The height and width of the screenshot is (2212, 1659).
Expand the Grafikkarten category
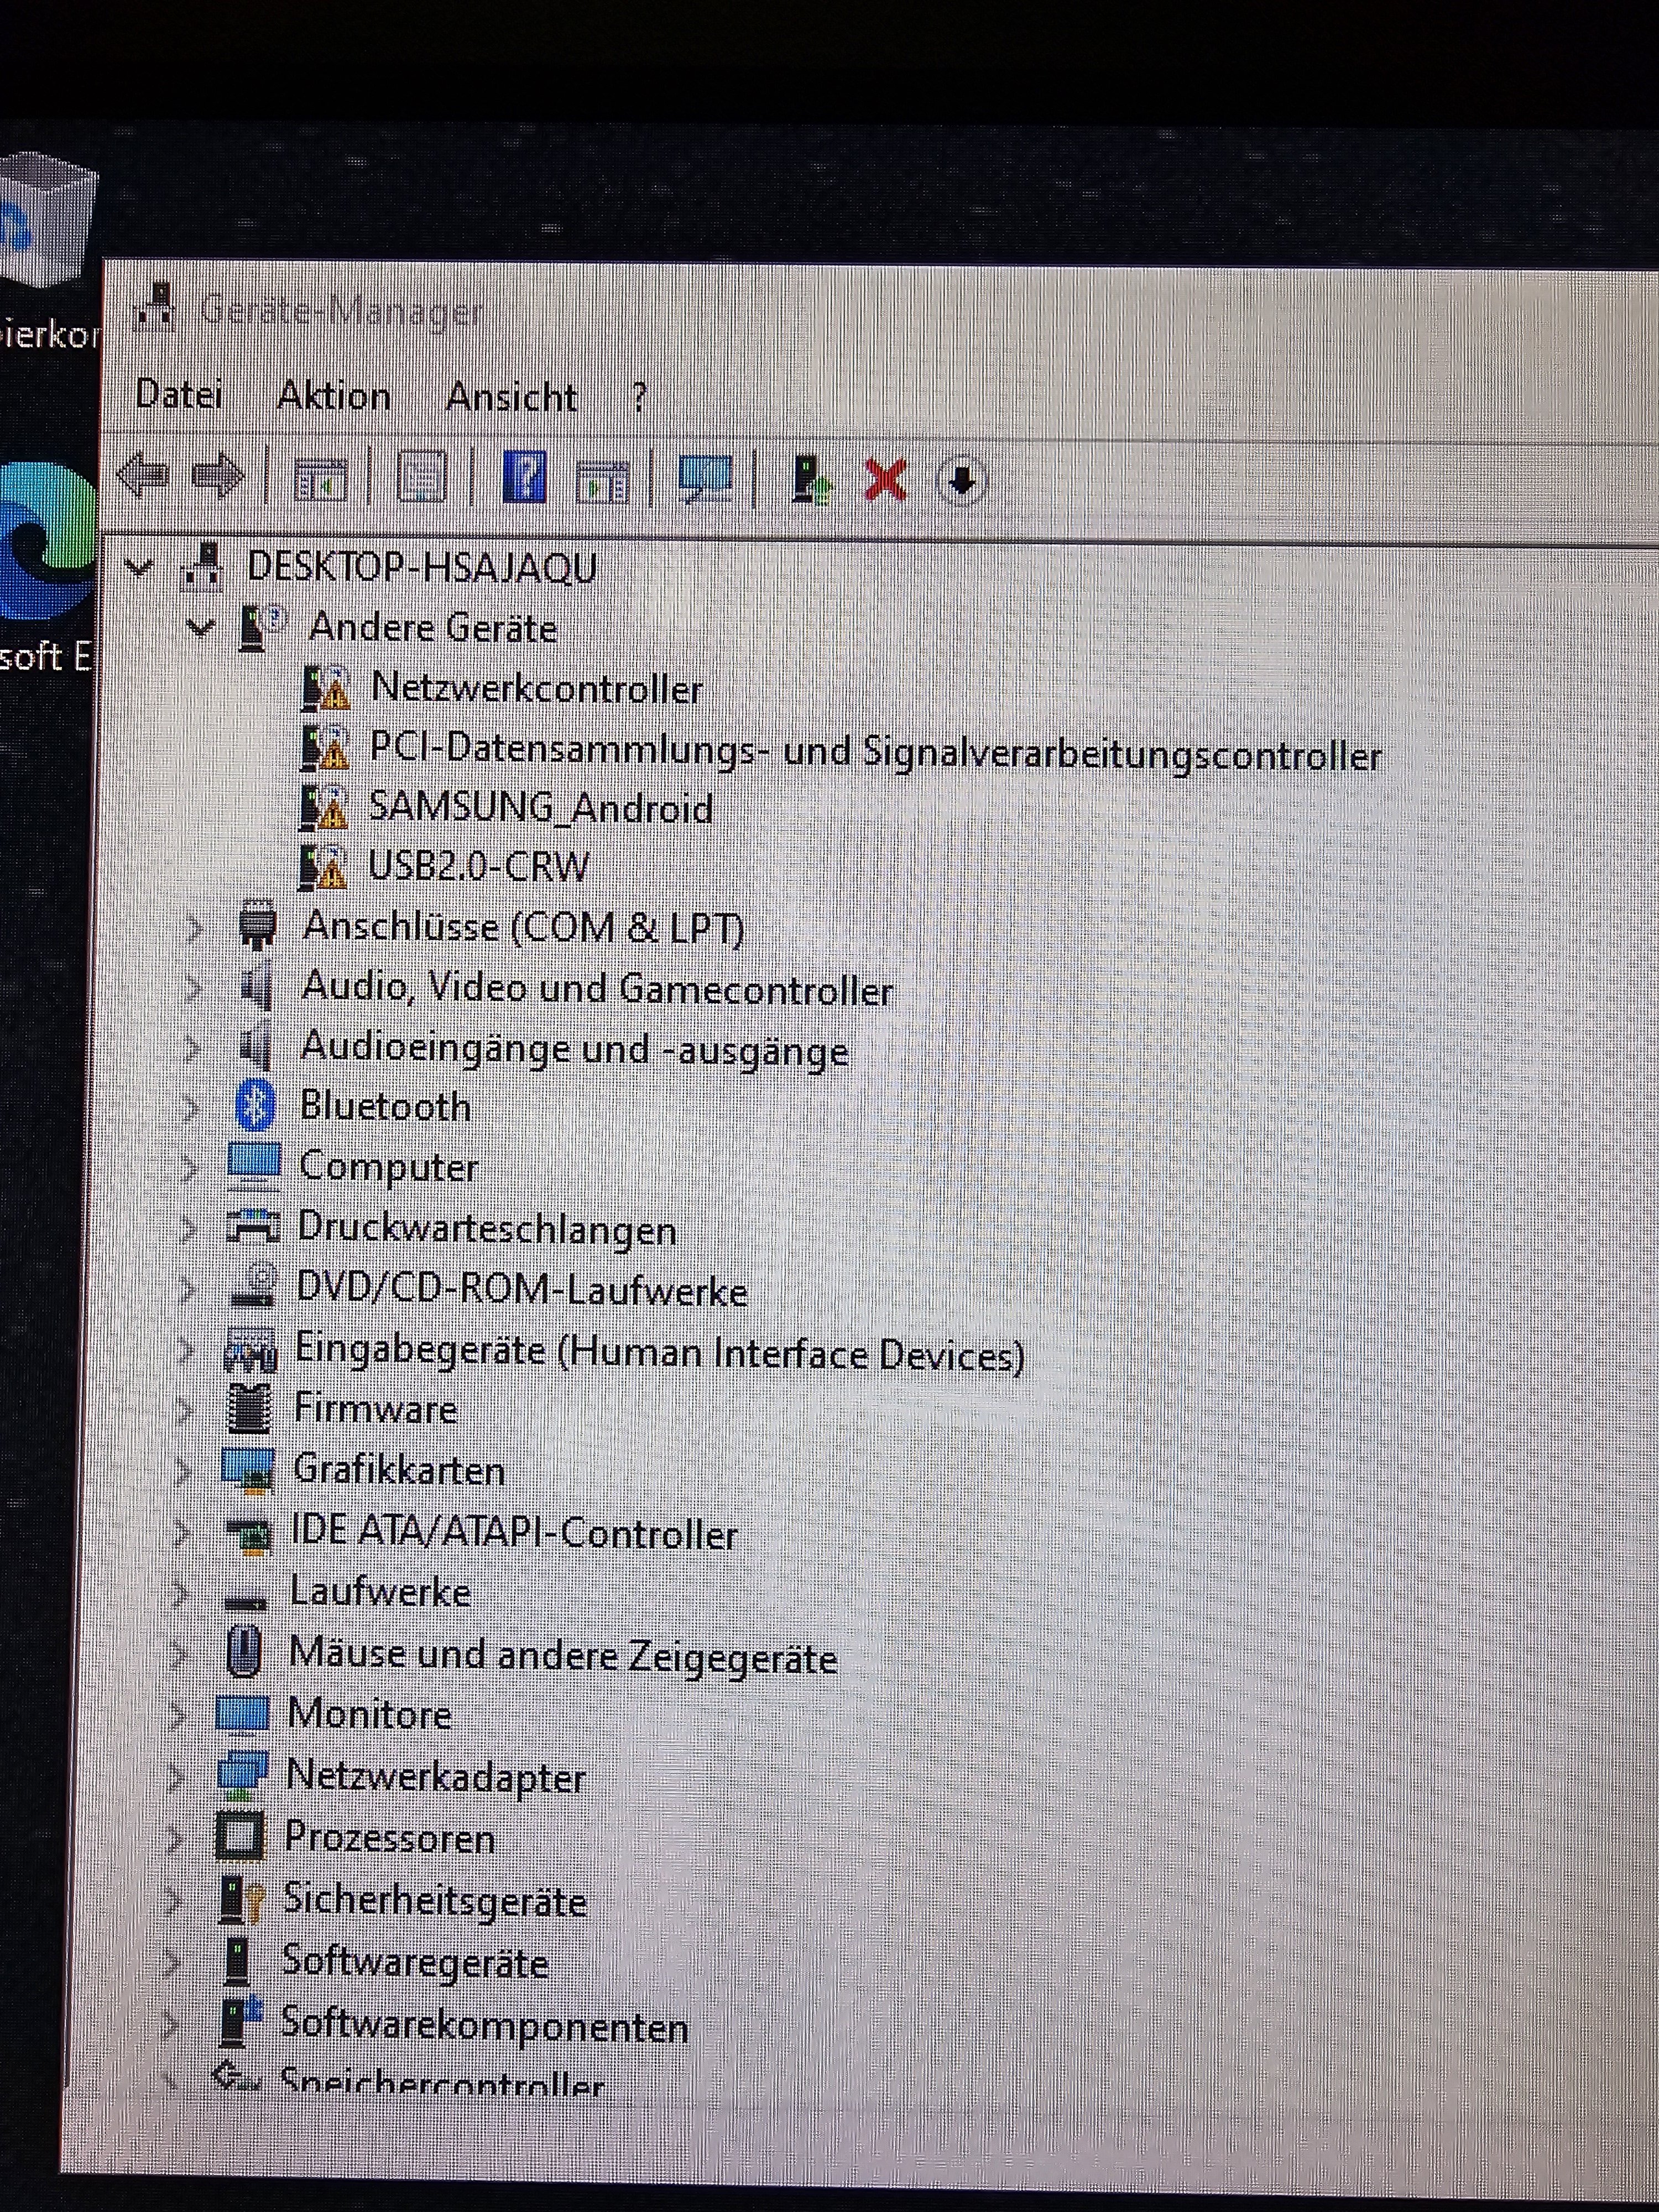point(184,1470)
